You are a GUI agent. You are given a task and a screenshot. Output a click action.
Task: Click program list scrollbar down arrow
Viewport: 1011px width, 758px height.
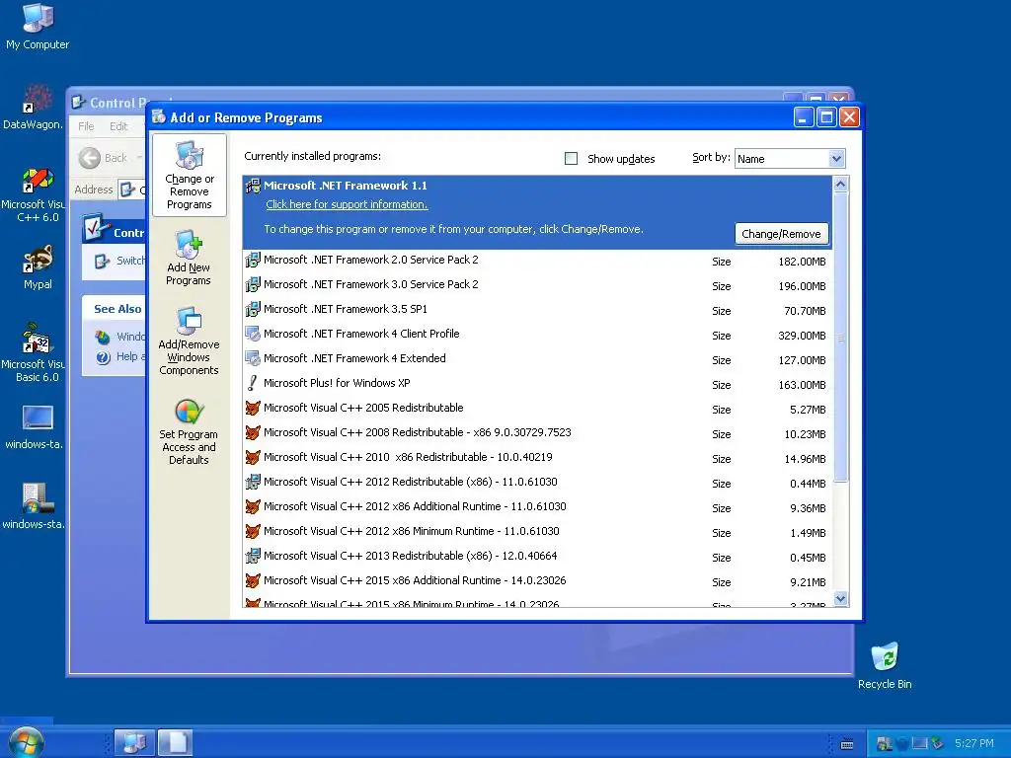(x=840, y=599)
